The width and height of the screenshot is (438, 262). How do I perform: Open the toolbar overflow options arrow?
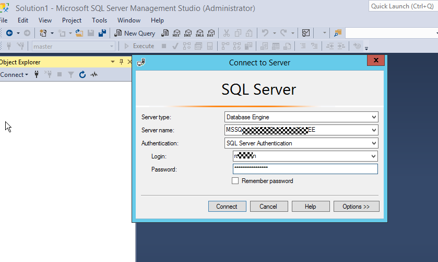[366, 48]
